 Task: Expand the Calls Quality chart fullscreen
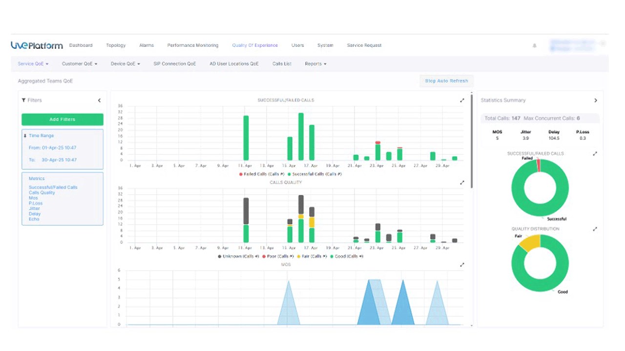tap(462, 183)
